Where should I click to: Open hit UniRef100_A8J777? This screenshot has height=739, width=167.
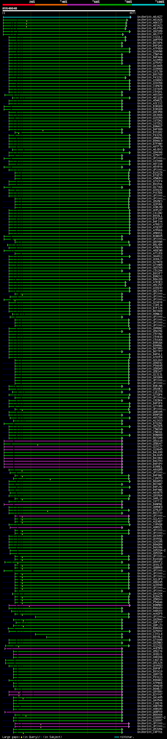pyautogui.click(x=150, y=34)
